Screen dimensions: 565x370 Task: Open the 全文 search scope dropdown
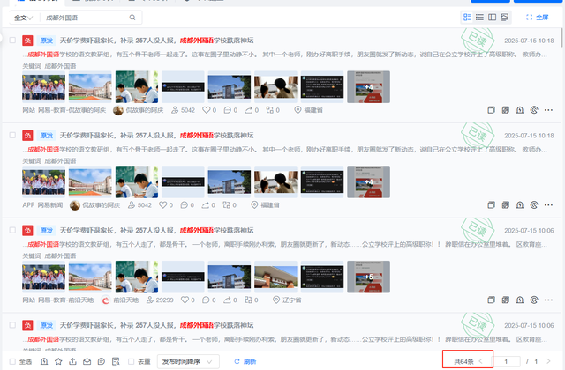point(24,18)
